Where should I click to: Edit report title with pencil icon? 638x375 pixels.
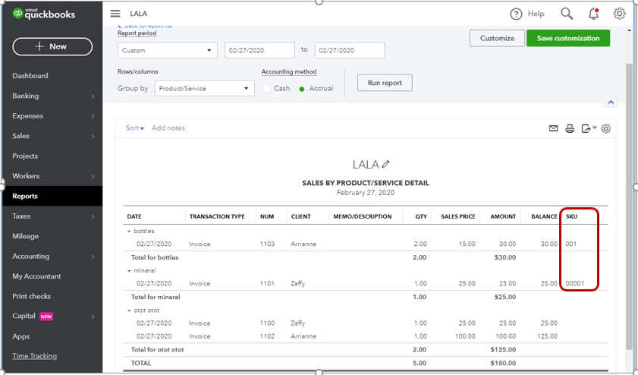[385, 164]
